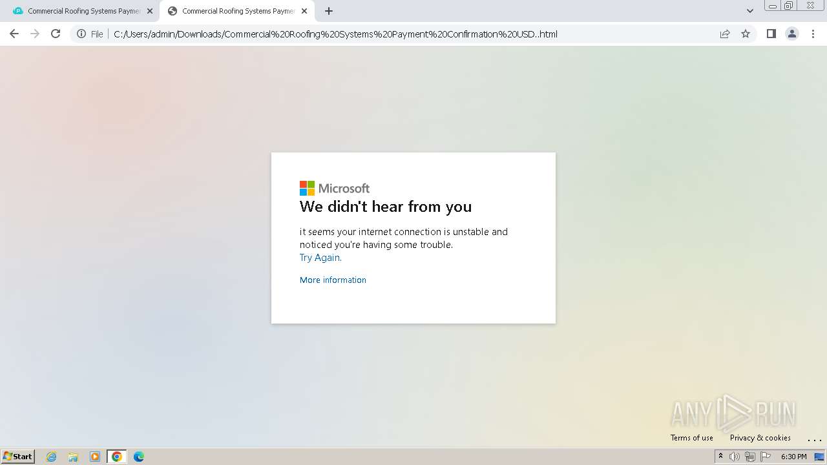This screenshot has width=827, height=465.
Task: Restore down the Chrome window
Action: click(789, 6)
